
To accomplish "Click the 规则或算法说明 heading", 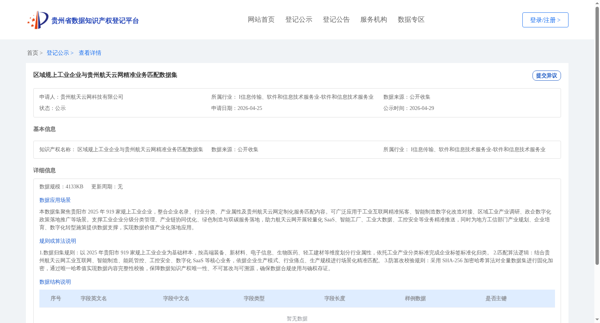I will tap(58, 241).
